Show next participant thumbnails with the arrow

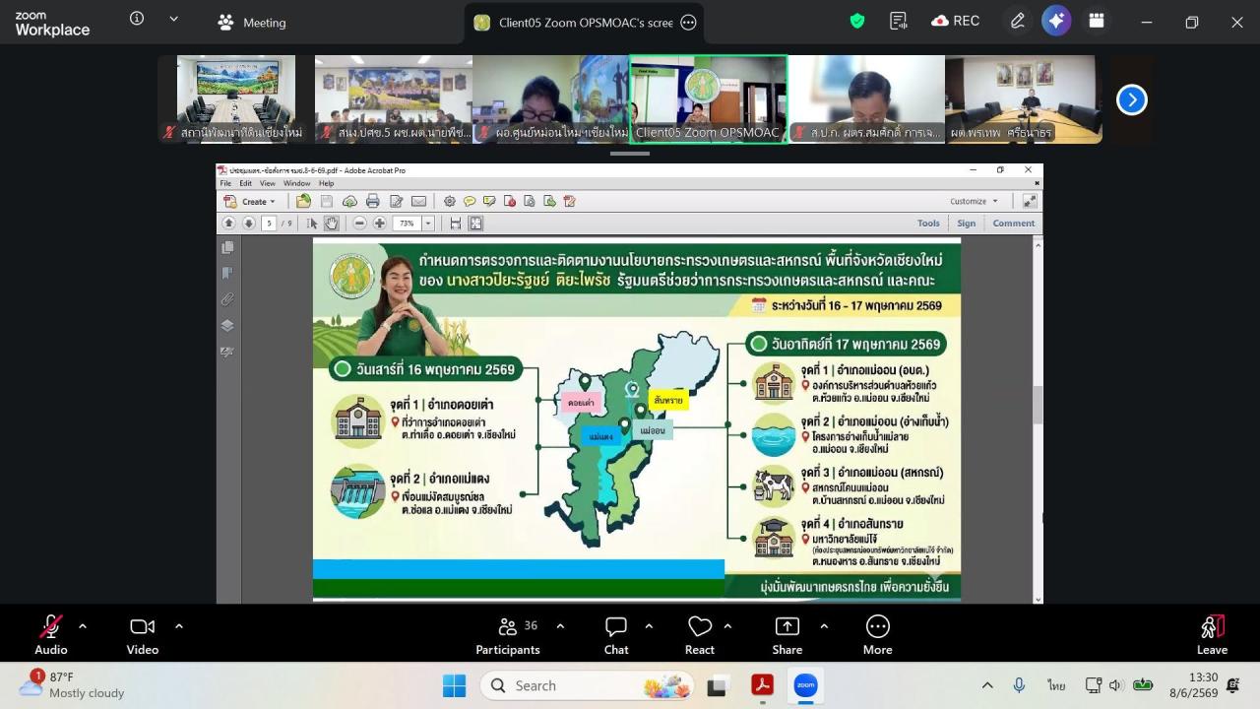pyautogui.click(x=1132, y=99)
